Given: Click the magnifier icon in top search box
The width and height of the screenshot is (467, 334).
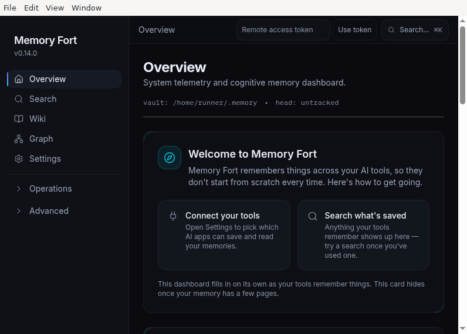Looking at the screenshot, I should pyautogui.click(x=391, y=30).
